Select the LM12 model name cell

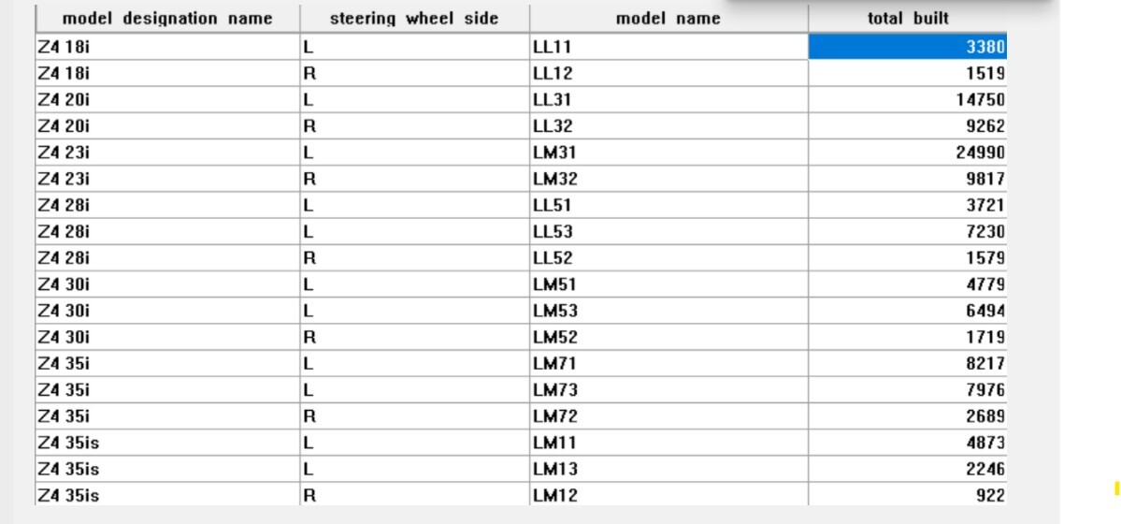(x=668, y=496)
